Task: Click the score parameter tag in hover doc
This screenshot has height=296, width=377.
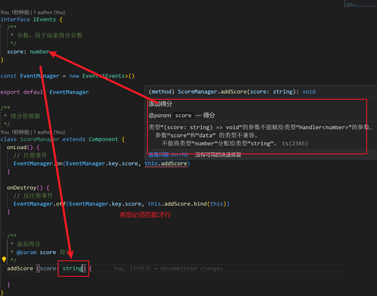Action: pos(183,115)
